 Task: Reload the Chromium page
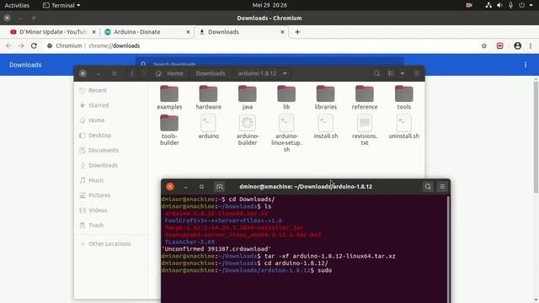34,45
